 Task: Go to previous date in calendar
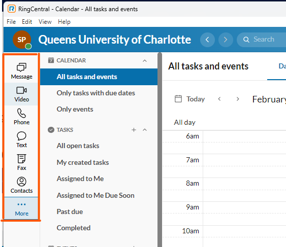[x=219, y=99]
